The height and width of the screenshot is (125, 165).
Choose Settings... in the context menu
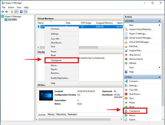[x=62, y=34]
